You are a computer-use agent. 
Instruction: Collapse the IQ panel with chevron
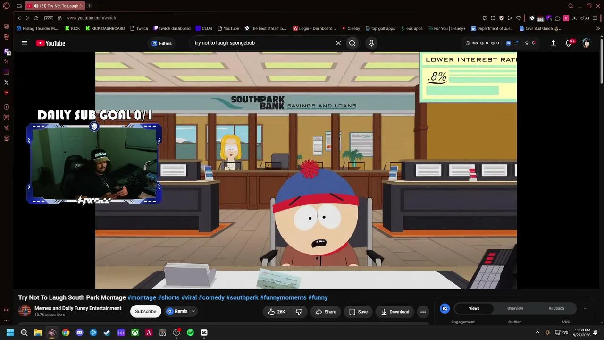585,308
